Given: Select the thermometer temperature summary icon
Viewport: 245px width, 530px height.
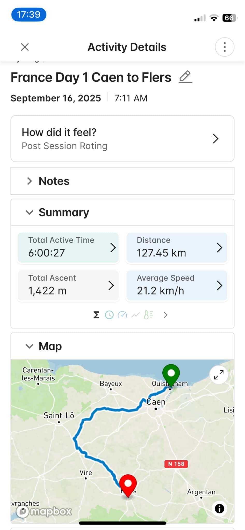Looking at the screenshot, I should pyautogui.click(x=149, y=315).
